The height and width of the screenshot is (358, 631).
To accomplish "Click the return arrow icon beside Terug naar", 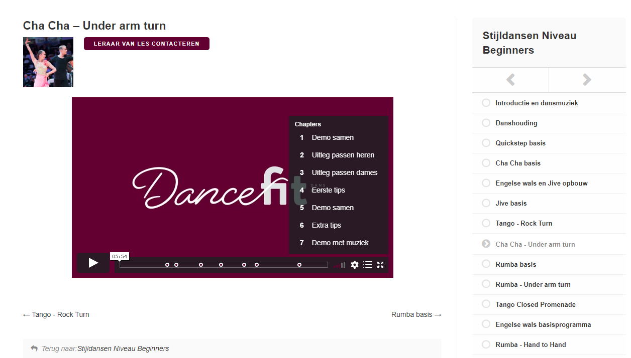I will click(34, 348).
